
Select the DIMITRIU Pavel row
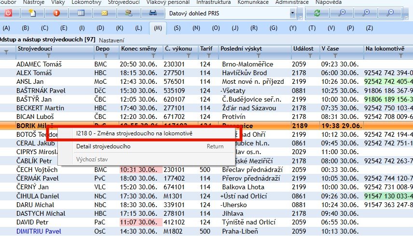39,231
